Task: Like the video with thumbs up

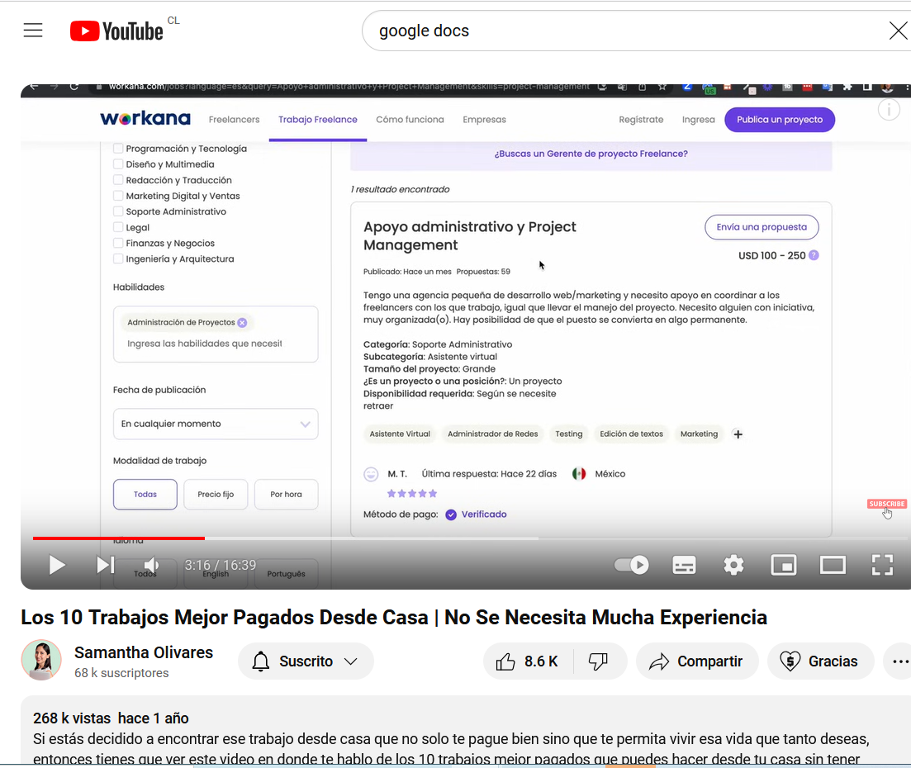Action: tap(528, 661)
